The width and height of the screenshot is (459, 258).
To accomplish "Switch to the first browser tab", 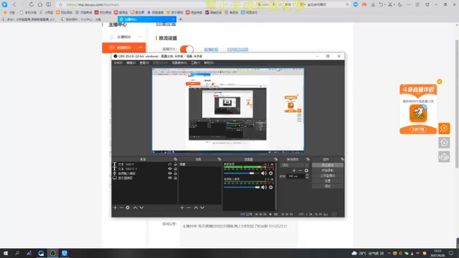I will coord(29,19).
